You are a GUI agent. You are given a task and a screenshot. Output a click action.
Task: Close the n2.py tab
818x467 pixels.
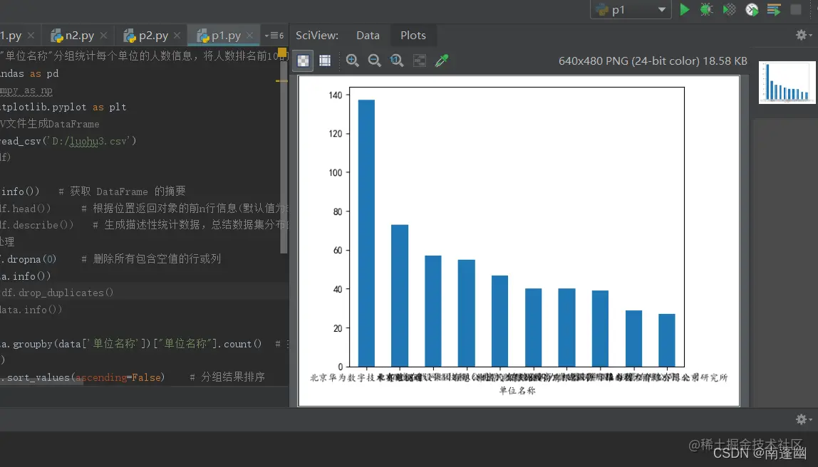click(x=103, y=36)
